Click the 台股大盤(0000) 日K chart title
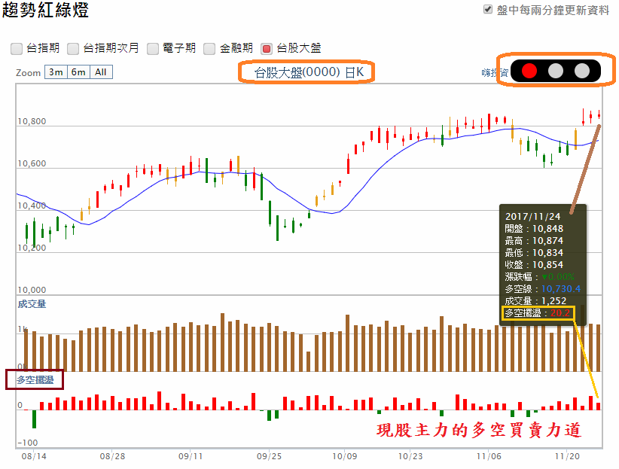This screenshot has width=619, height=469. [309, 72]
